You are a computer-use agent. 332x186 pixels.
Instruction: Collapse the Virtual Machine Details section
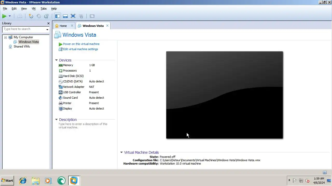pos(121,152)
